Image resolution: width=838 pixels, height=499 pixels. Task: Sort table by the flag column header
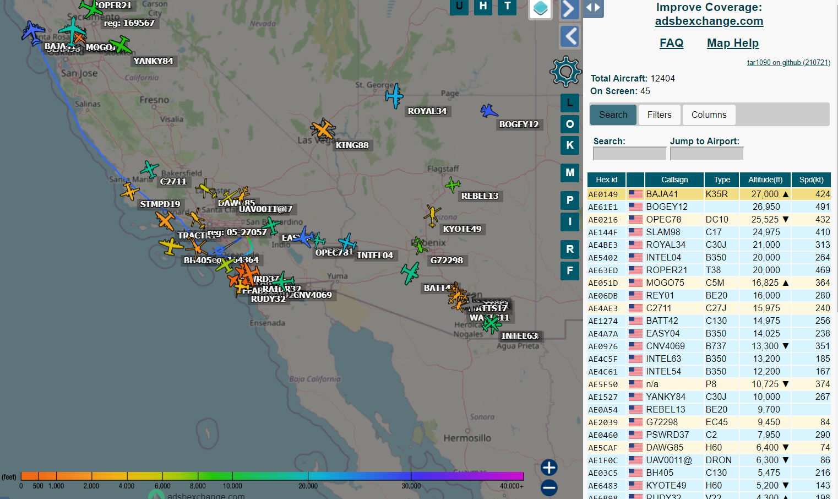coord(635,180)
